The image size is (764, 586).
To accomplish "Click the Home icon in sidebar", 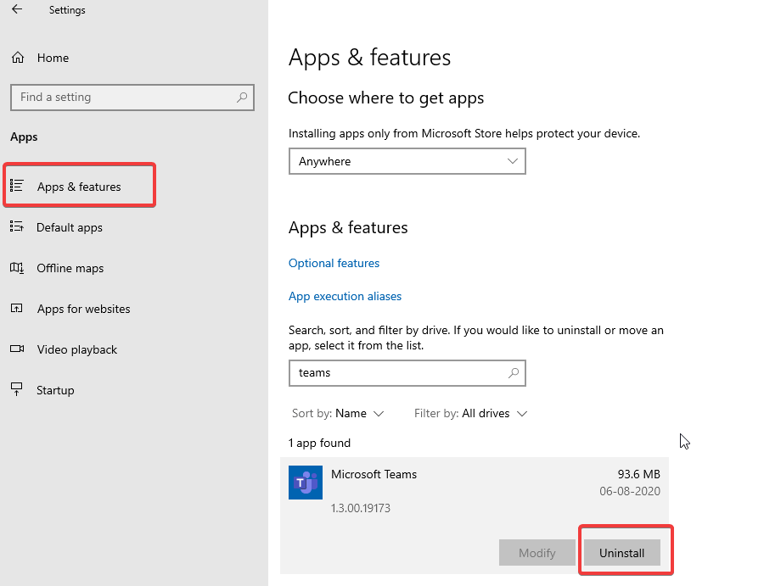I will point(17,58).
